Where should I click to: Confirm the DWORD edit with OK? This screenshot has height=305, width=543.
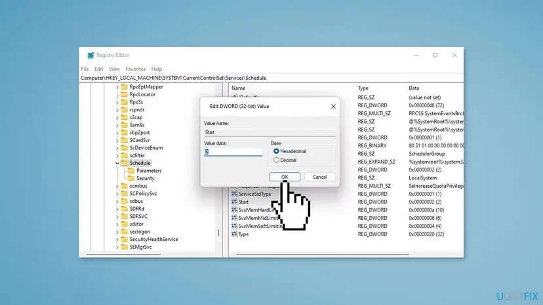coord(285,177)
